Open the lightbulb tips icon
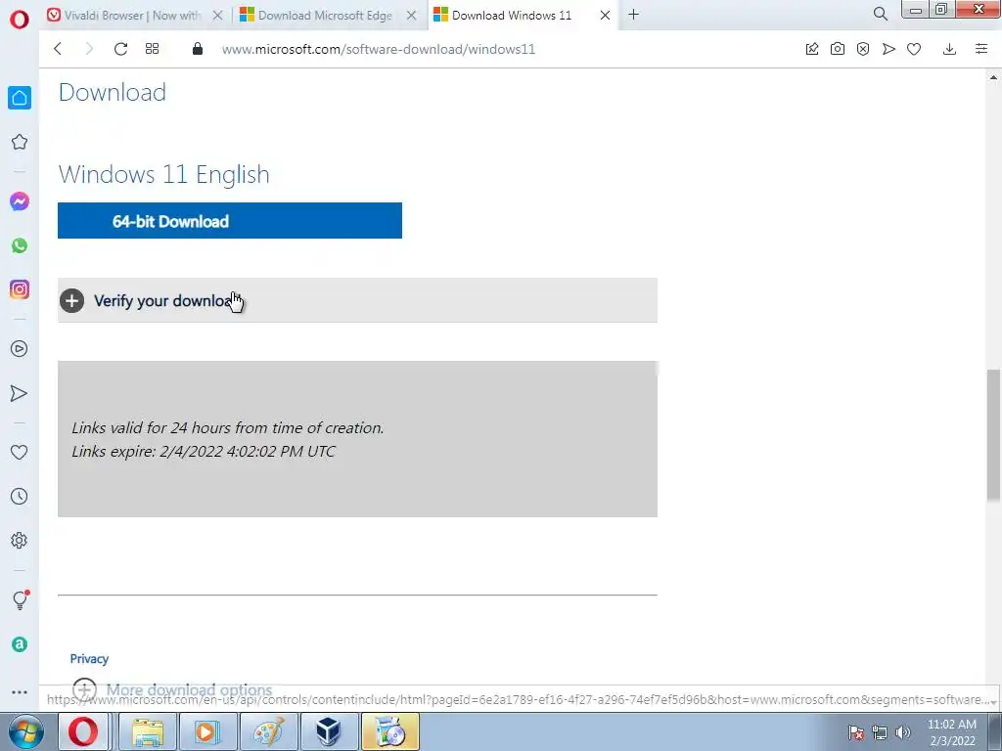The height and width of the screenshot is (751, 1002). coord(21,599)
